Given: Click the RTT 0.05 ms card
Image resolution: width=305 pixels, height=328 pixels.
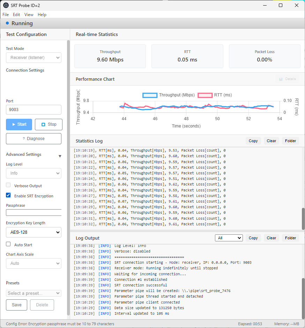Looking at the screenshot, I should pos(187,56).
